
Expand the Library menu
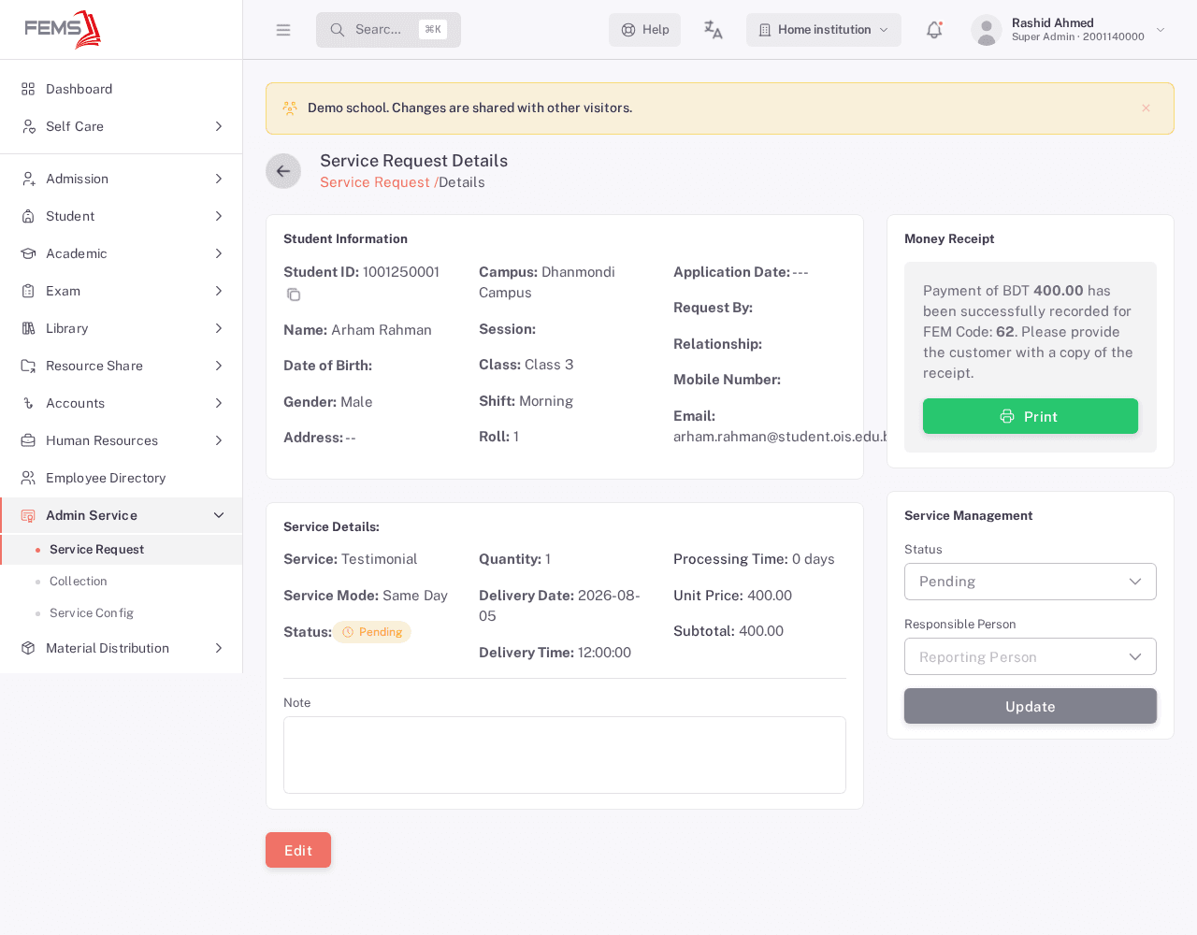point(122,328)
